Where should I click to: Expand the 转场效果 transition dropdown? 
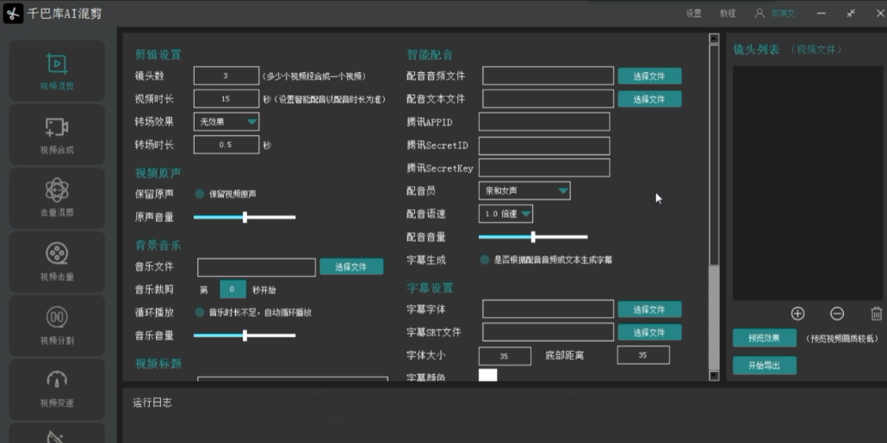coord(226,122)
